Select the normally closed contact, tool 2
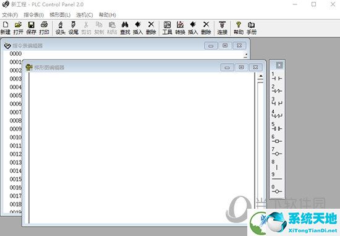Screen dimensions: 340x236 277,89
